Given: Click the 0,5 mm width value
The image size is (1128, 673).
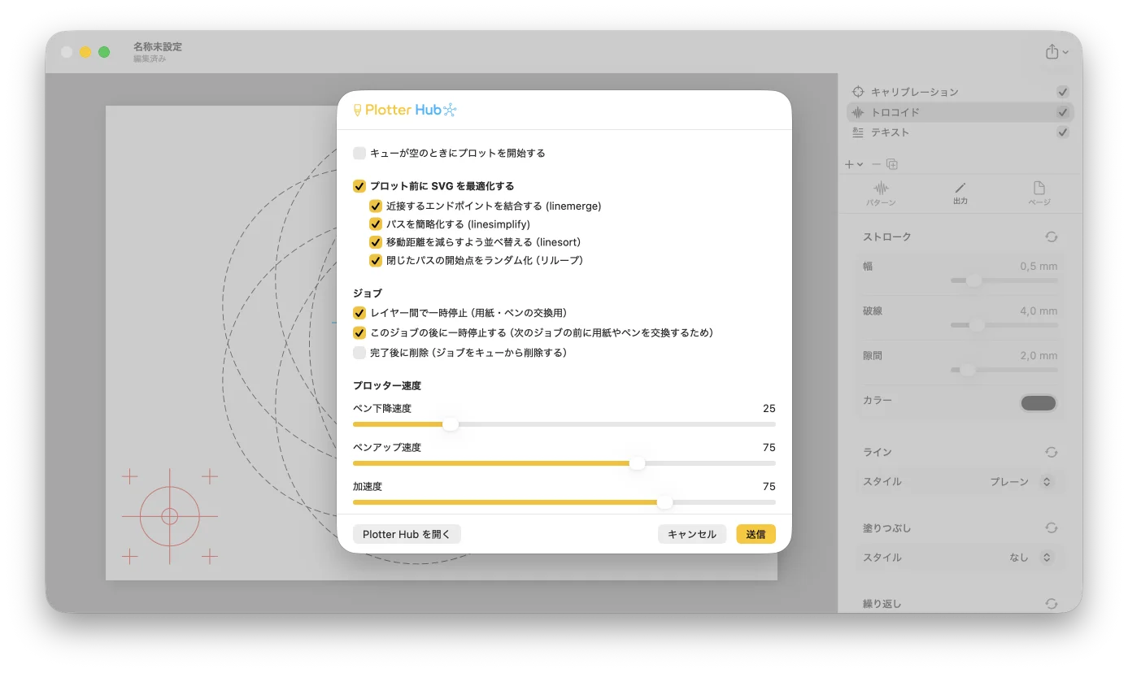Looking at the screenshot, I should tap(1039, 267).
